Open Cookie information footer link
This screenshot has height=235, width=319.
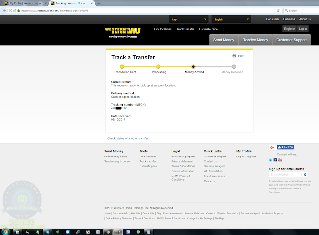(183, 171)
